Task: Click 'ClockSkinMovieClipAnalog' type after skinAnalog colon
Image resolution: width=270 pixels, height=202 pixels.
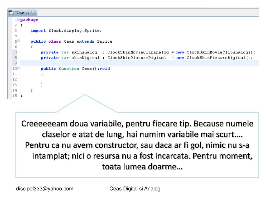Action: 138,52
